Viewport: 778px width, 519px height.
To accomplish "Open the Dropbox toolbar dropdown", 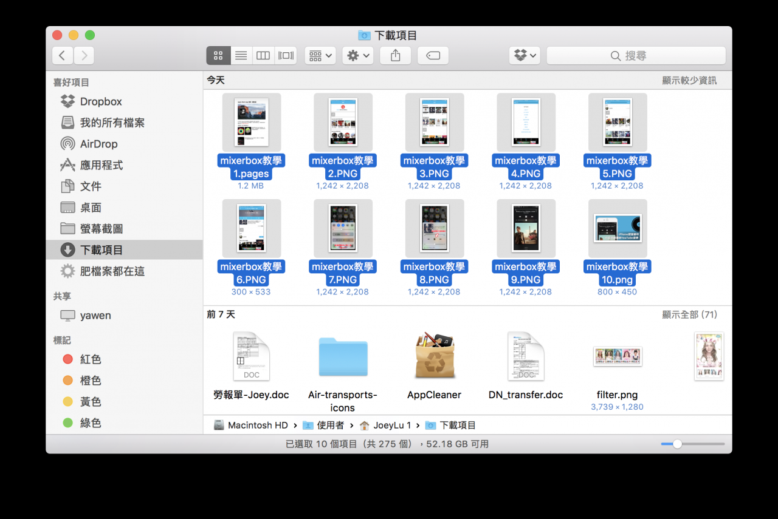I will (x=524, y=55).
